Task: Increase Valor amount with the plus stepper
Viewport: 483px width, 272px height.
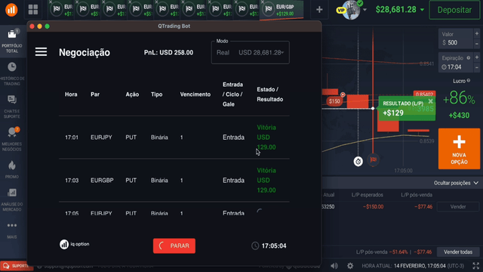Action: (476, 33)
